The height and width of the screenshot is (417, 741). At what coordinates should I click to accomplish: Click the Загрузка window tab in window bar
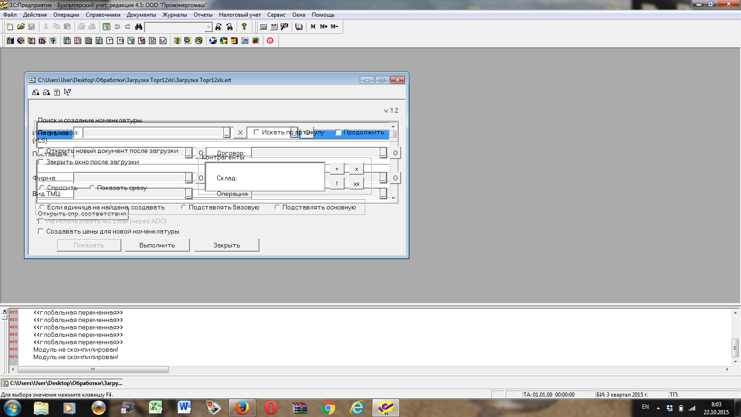pyautogui.click(x=63, y=383)
